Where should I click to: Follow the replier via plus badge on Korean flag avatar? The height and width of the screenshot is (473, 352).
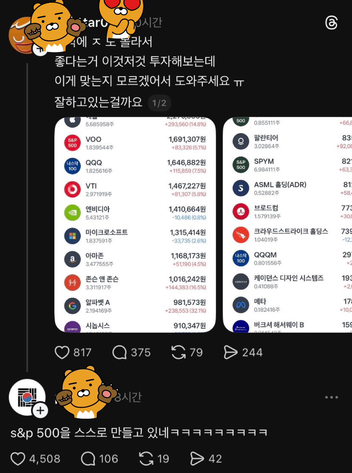pos(40,410)
